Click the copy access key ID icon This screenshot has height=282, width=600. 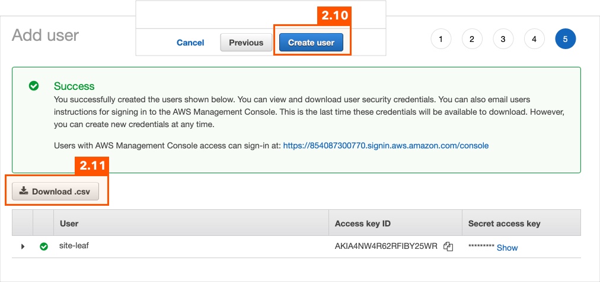448,247
